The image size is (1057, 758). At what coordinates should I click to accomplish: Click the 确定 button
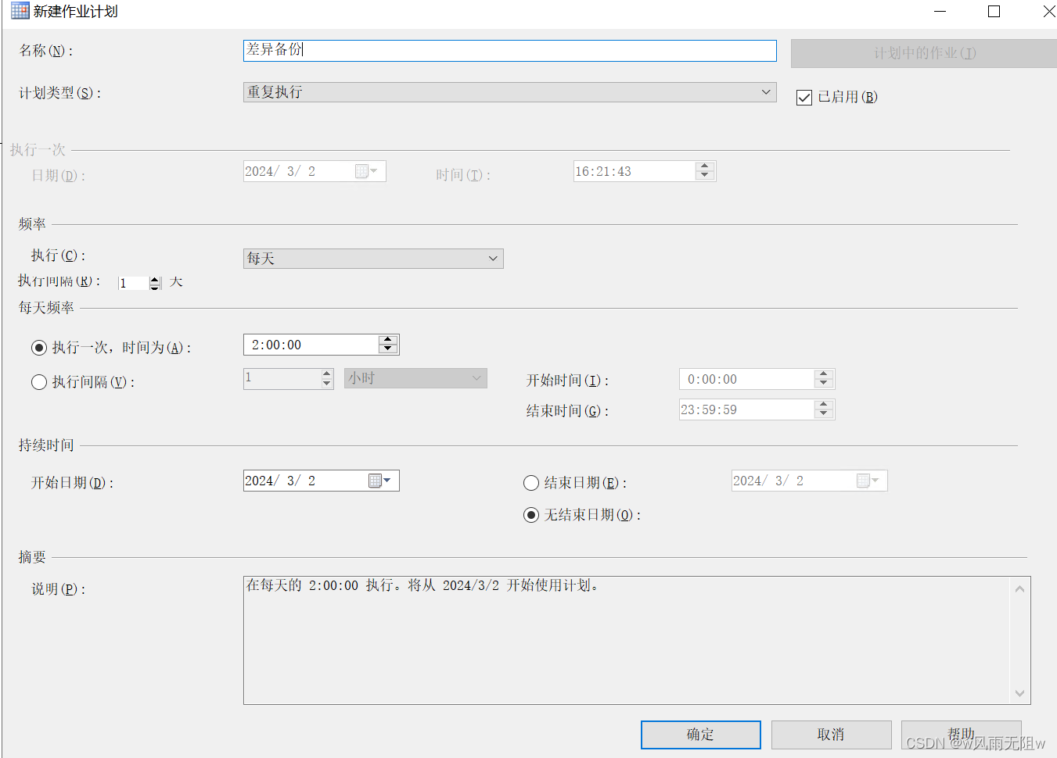tap(701, 735)
